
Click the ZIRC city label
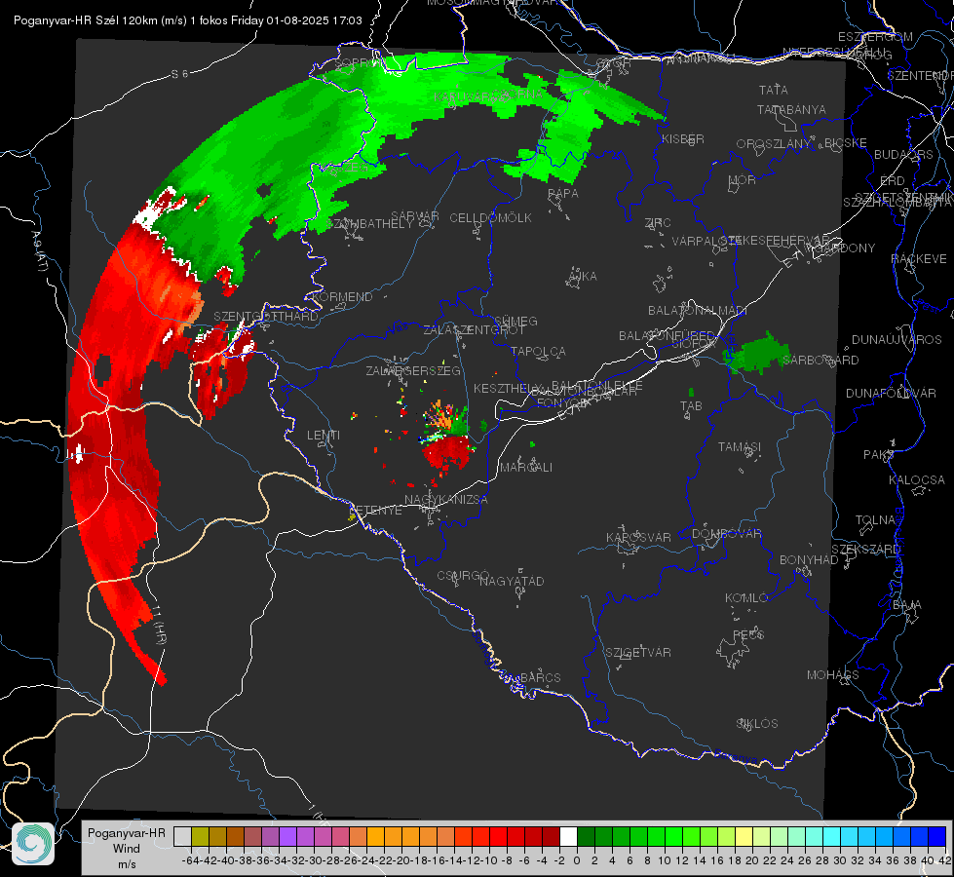[658, 223]
